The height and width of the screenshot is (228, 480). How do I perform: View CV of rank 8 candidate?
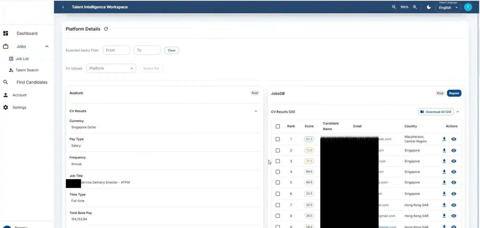coord(454,216)
